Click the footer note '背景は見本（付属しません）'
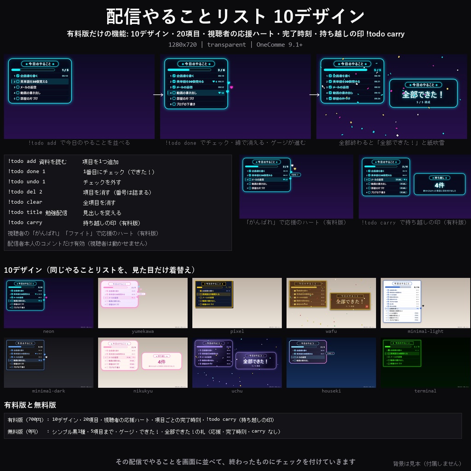Screen dimensions: 471x471 pyautogui.click(x=427, y=464)
